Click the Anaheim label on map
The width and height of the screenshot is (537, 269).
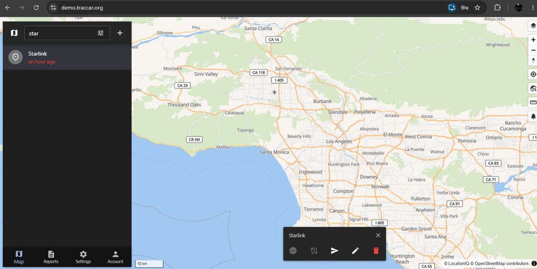pos(425,210)
